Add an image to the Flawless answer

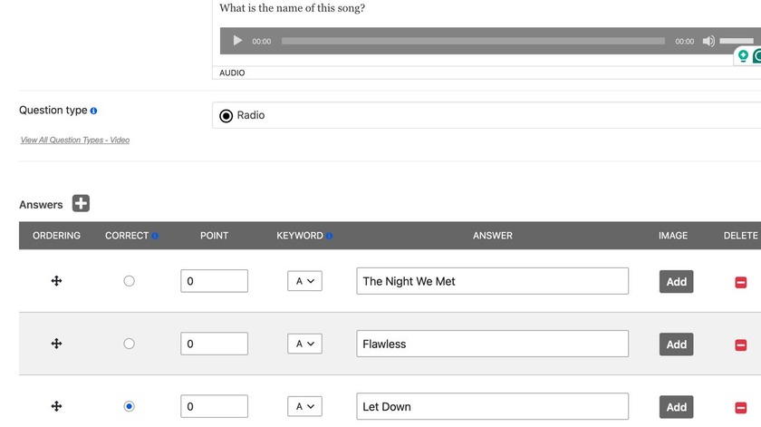coord(676,345)
